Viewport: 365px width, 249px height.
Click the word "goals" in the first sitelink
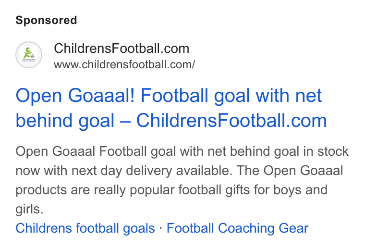139,228
